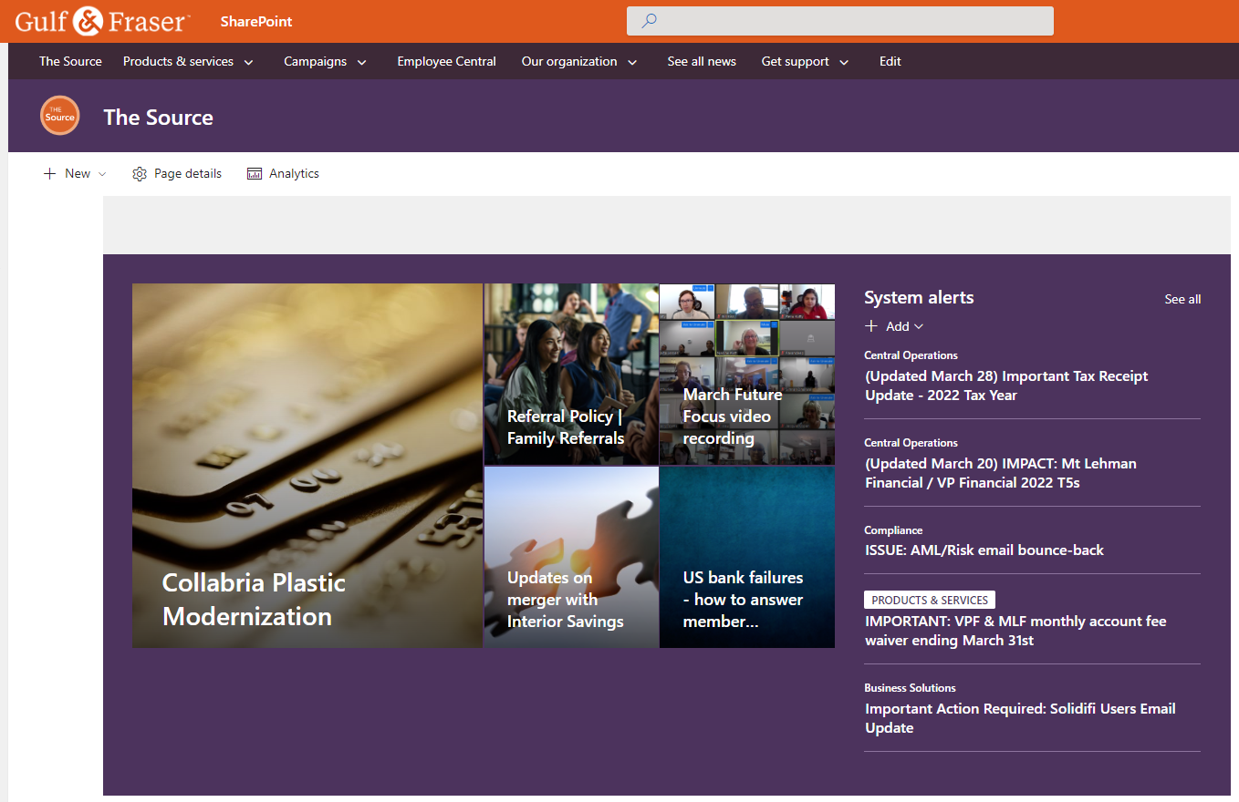This screenshot has width=1239, height=802.
Task: Expand the Our organization chevron
Action: pos(632,62)
